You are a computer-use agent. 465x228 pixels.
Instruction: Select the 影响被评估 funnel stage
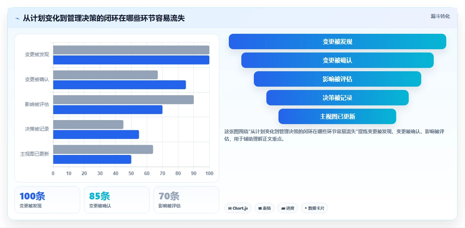337,79
